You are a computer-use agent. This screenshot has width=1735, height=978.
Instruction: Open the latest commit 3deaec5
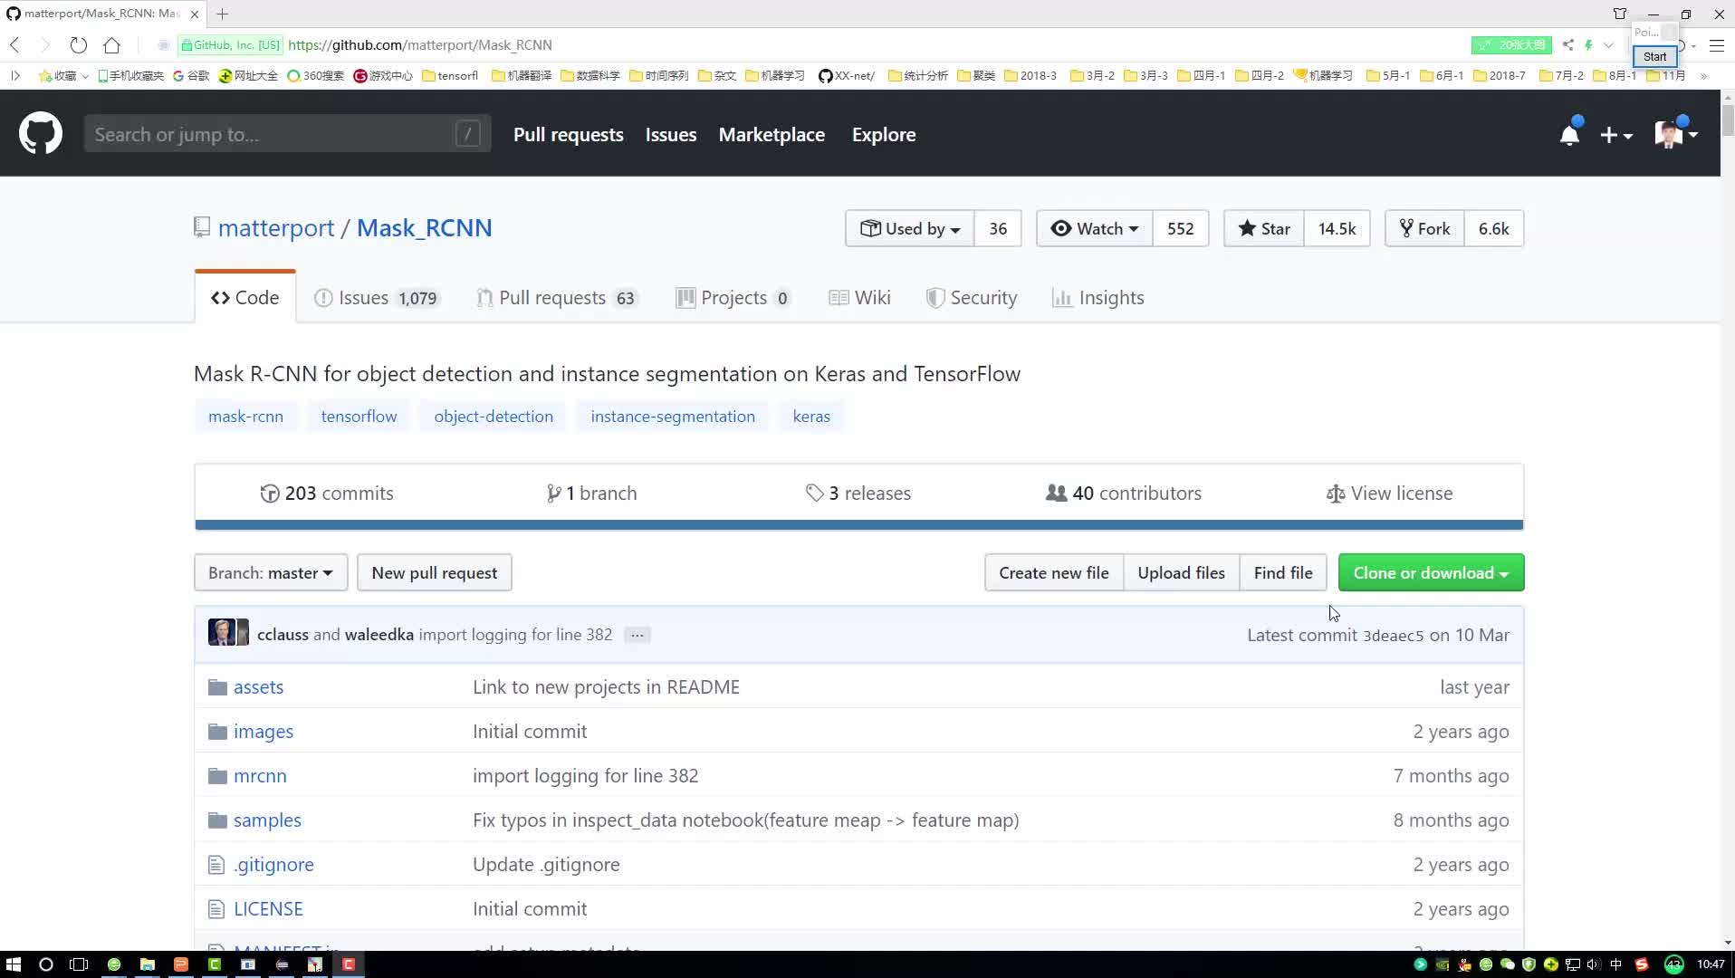pyautogui.click(x=1393, y=636)
